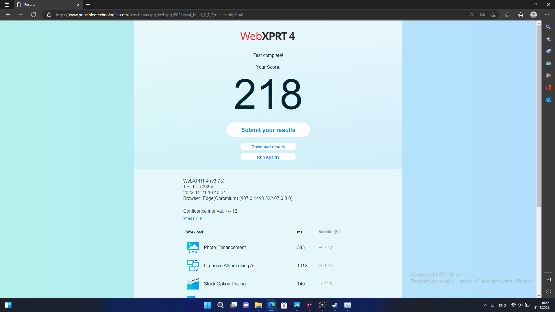Select Stock Option Pricing text

pos(225,284)
